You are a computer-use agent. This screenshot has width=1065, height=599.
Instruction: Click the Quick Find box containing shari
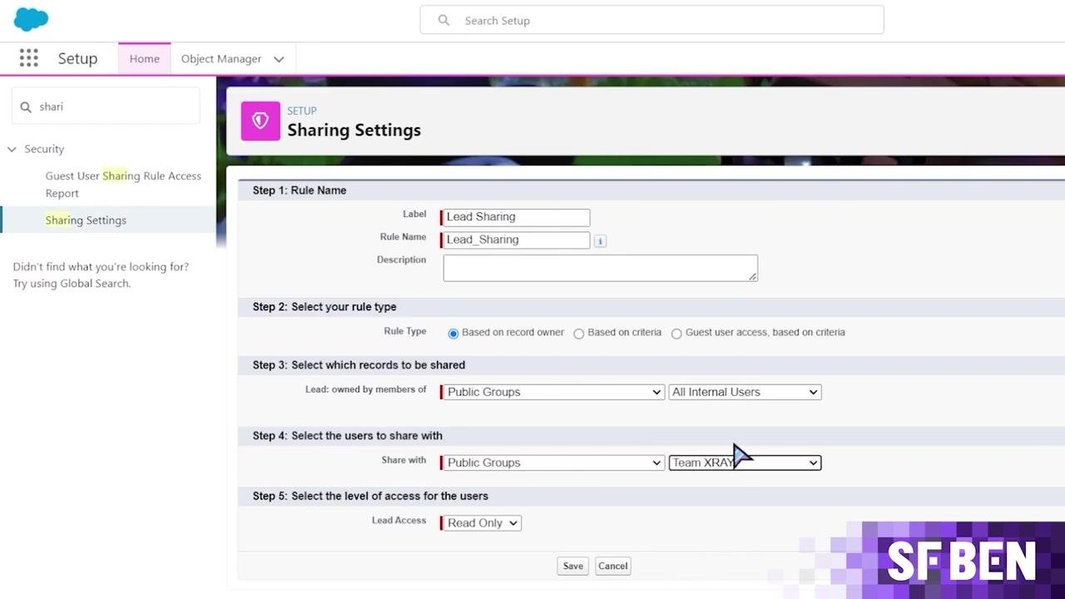[106, 106]
